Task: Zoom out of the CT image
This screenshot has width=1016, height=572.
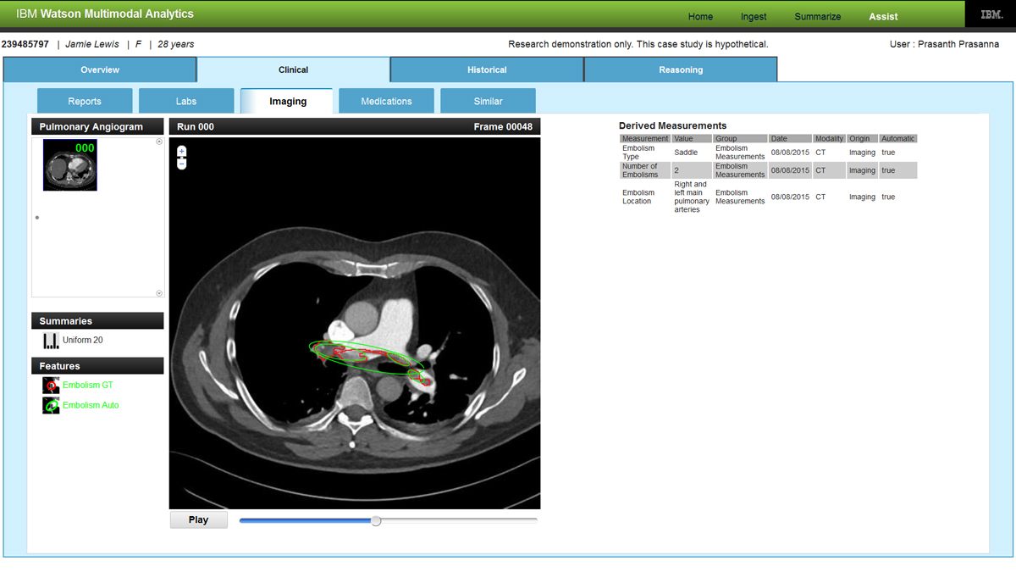Action: [181, 163]
